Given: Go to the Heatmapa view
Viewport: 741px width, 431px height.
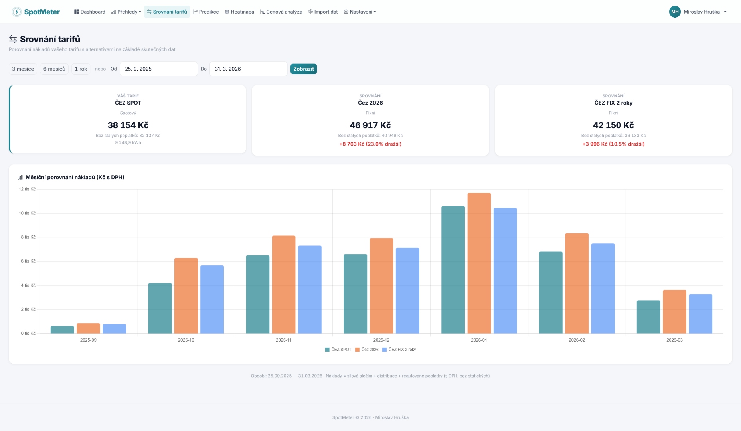Looking at the screenshot, I should (239, 12).
